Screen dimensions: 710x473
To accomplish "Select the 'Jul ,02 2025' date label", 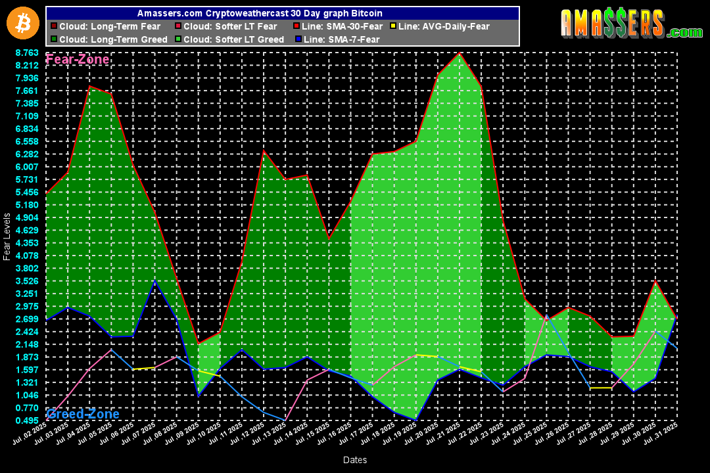I will (30, 434).
